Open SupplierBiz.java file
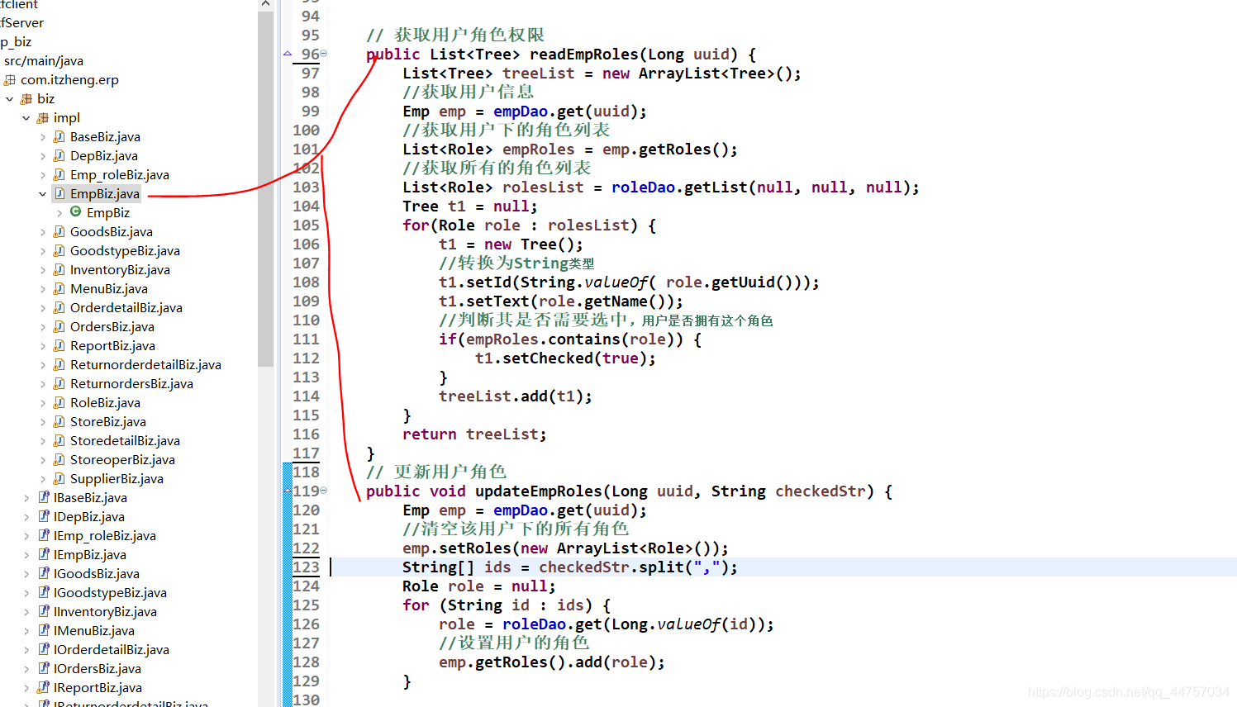The height and width of the screenshot is (707, 1237). point(117,479)
